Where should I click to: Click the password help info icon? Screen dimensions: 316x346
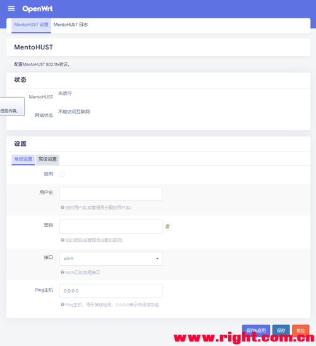63,240
